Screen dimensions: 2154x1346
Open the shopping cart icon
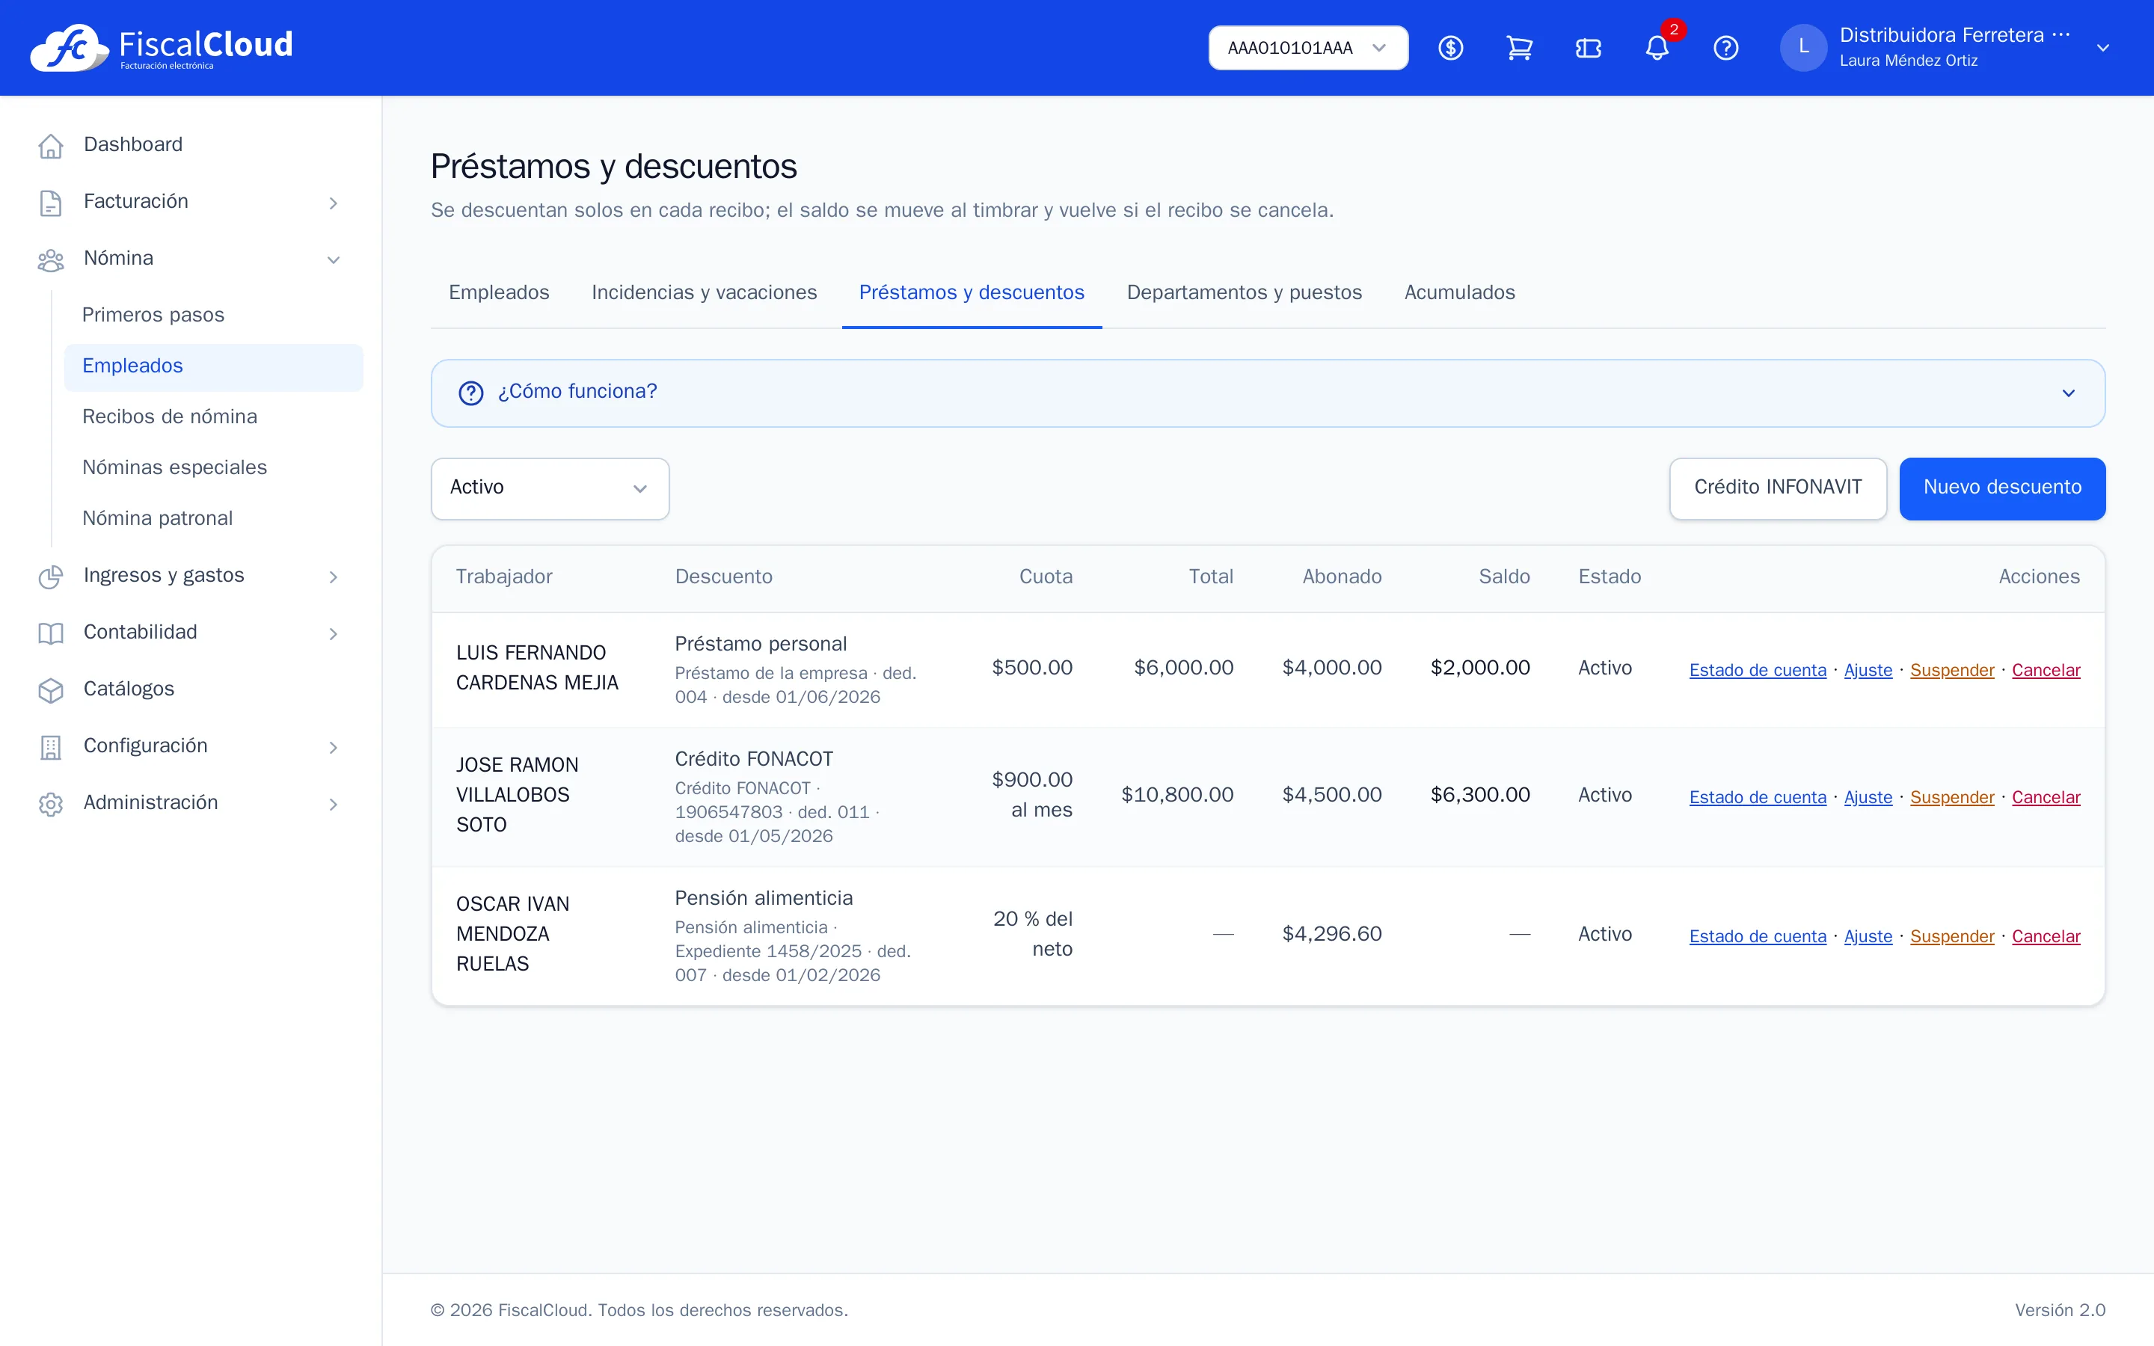tap(1519, 48)
